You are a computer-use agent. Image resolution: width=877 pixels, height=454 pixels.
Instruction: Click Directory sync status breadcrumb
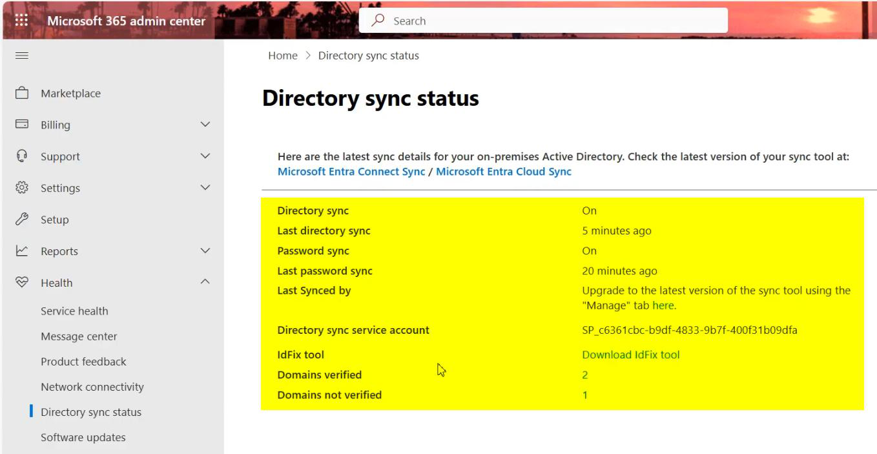pyautogui.click(x=369, y=56)
